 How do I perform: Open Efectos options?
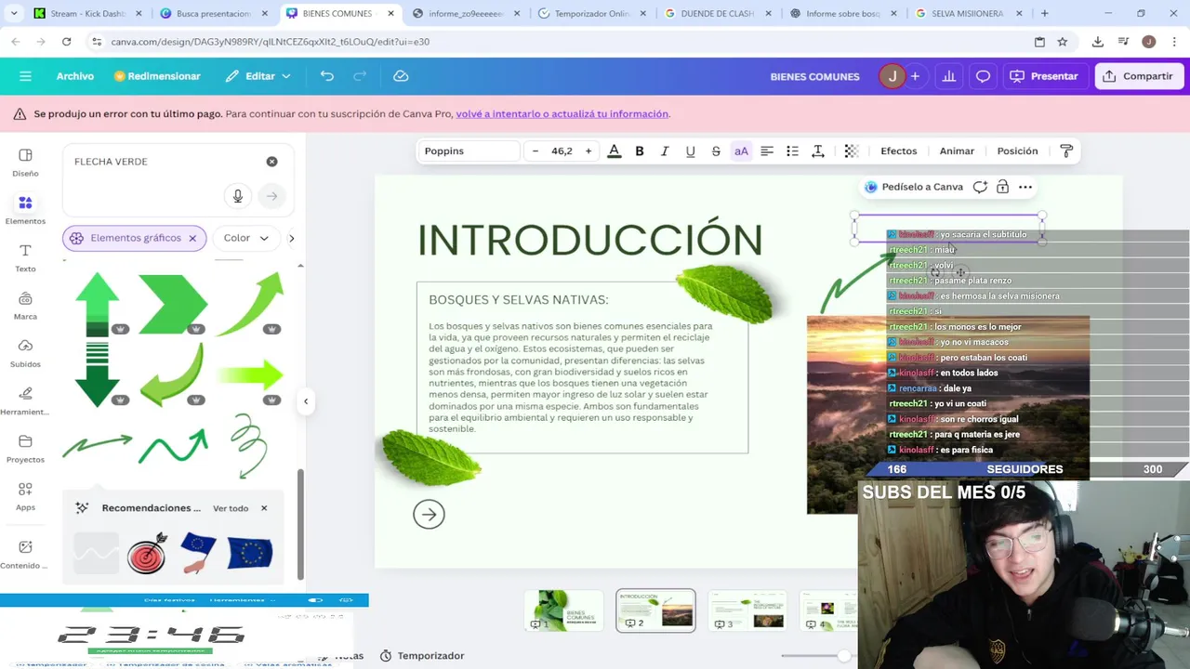tap(898, 151)
